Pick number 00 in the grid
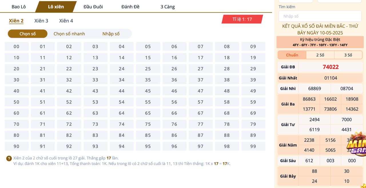Image resolution: width=366 pixels, height=188 pixels. click(x=17, y=47)
